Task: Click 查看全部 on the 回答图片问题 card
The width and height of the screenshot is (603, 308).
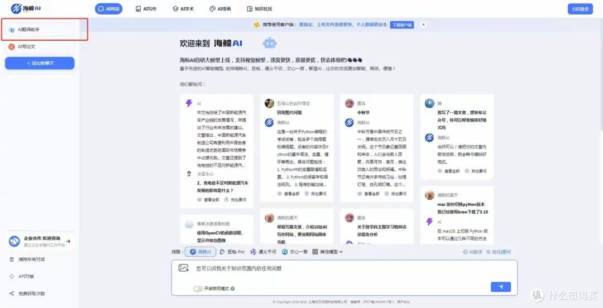Action: point(289,194)
